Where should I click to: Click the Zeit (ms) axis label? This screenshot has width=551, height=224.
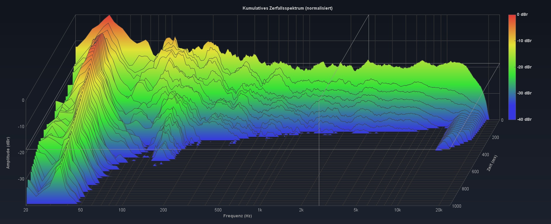(x=492, y=163)
